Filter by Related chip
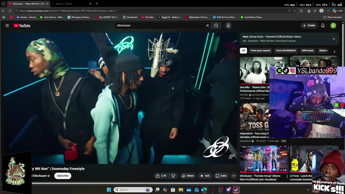 pos(323,50)
